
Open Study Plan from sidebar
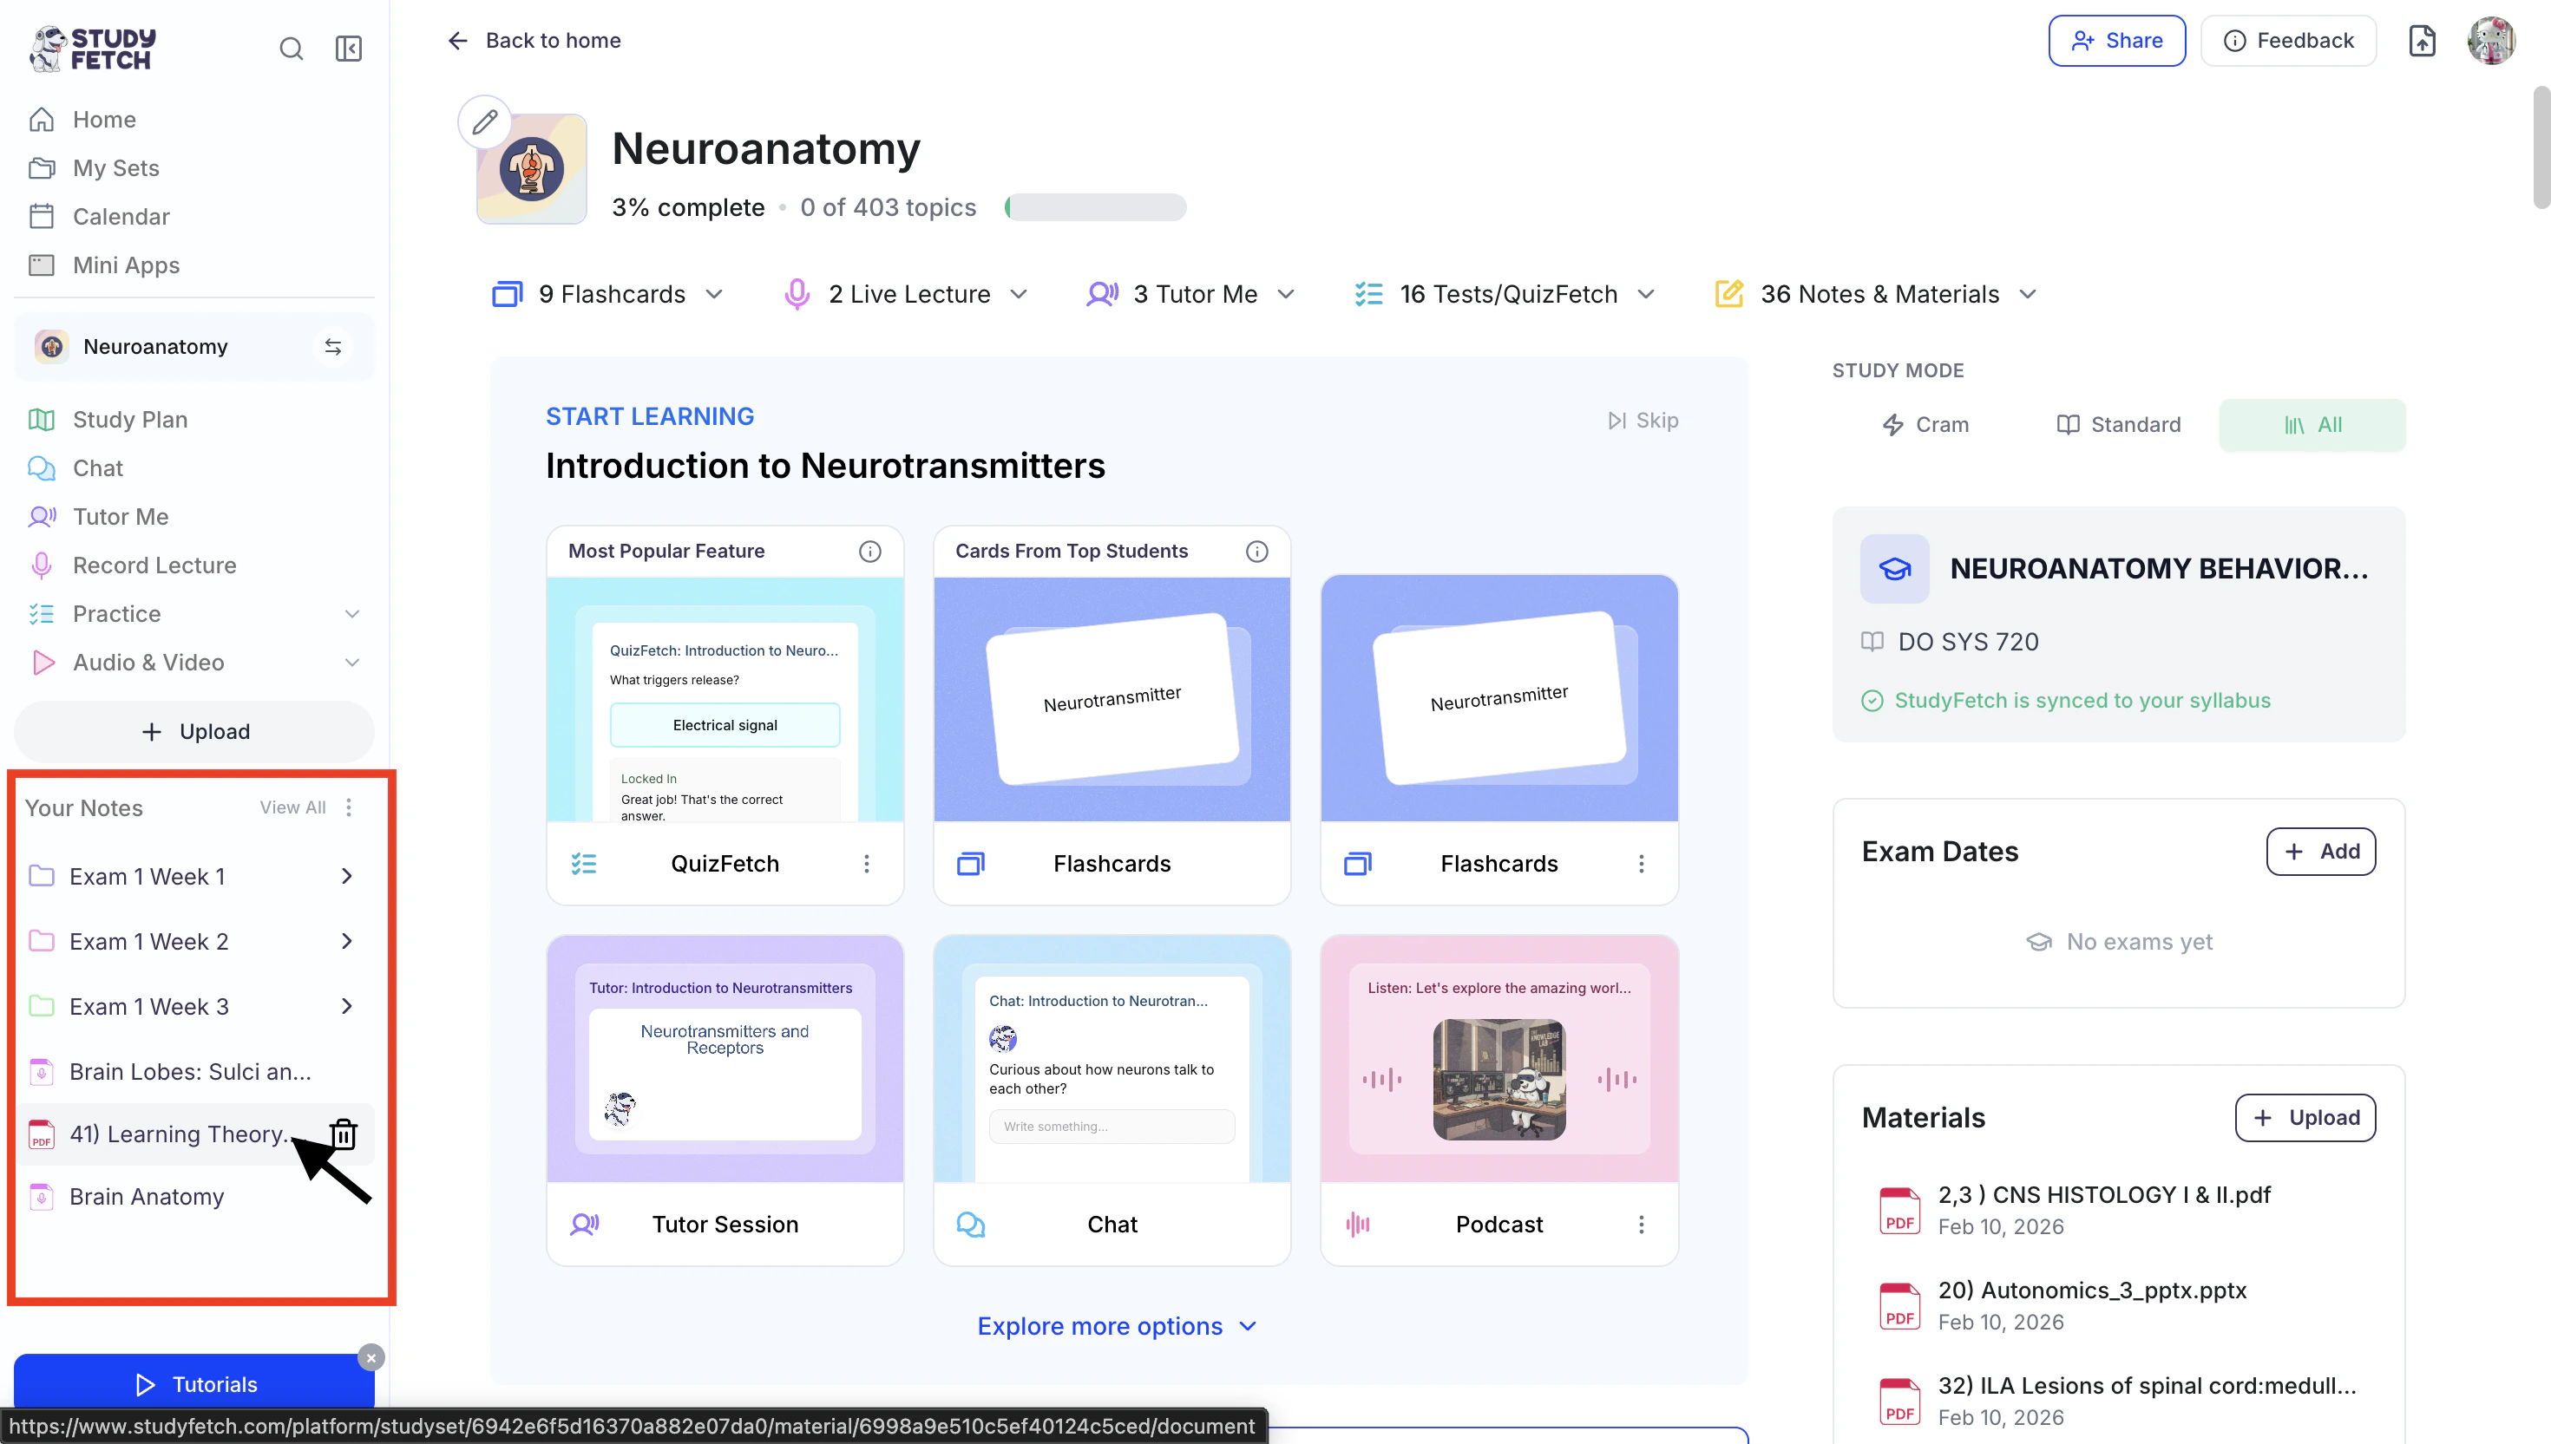[x=130, y=420]
